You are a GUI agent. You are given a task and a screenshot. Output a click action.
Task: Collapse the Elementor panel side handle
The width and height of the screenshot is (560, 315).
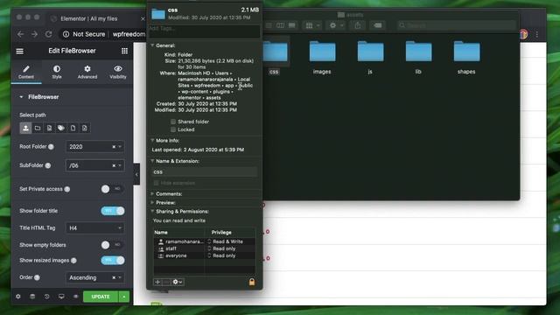click(136, 174)
